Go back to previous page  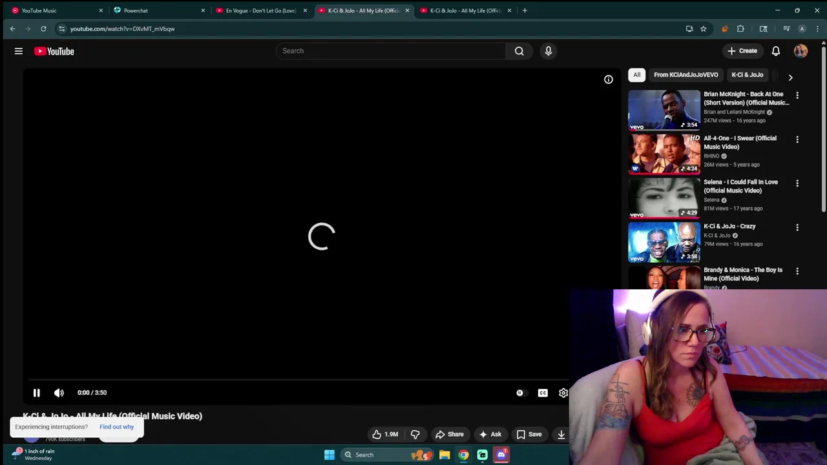(x=12, y=28)
